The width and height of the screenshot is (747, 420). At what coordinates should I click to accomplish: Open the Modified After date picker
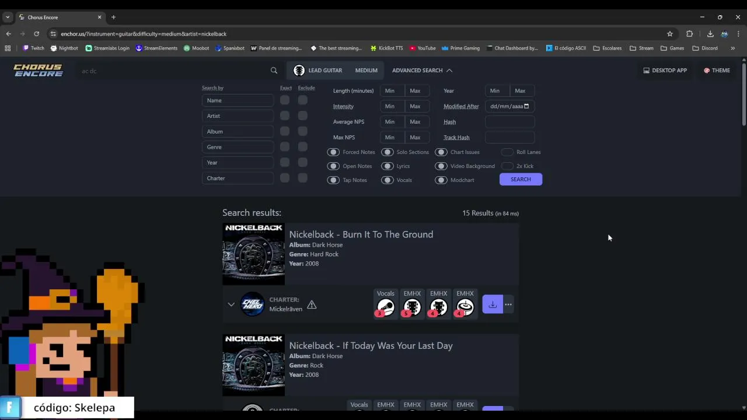tap(526, 106)
